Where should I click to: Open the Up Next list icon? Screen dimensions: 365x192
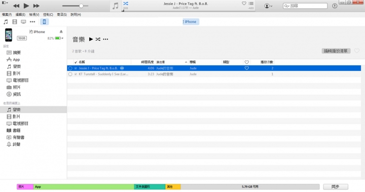click(x=251, y=3)
